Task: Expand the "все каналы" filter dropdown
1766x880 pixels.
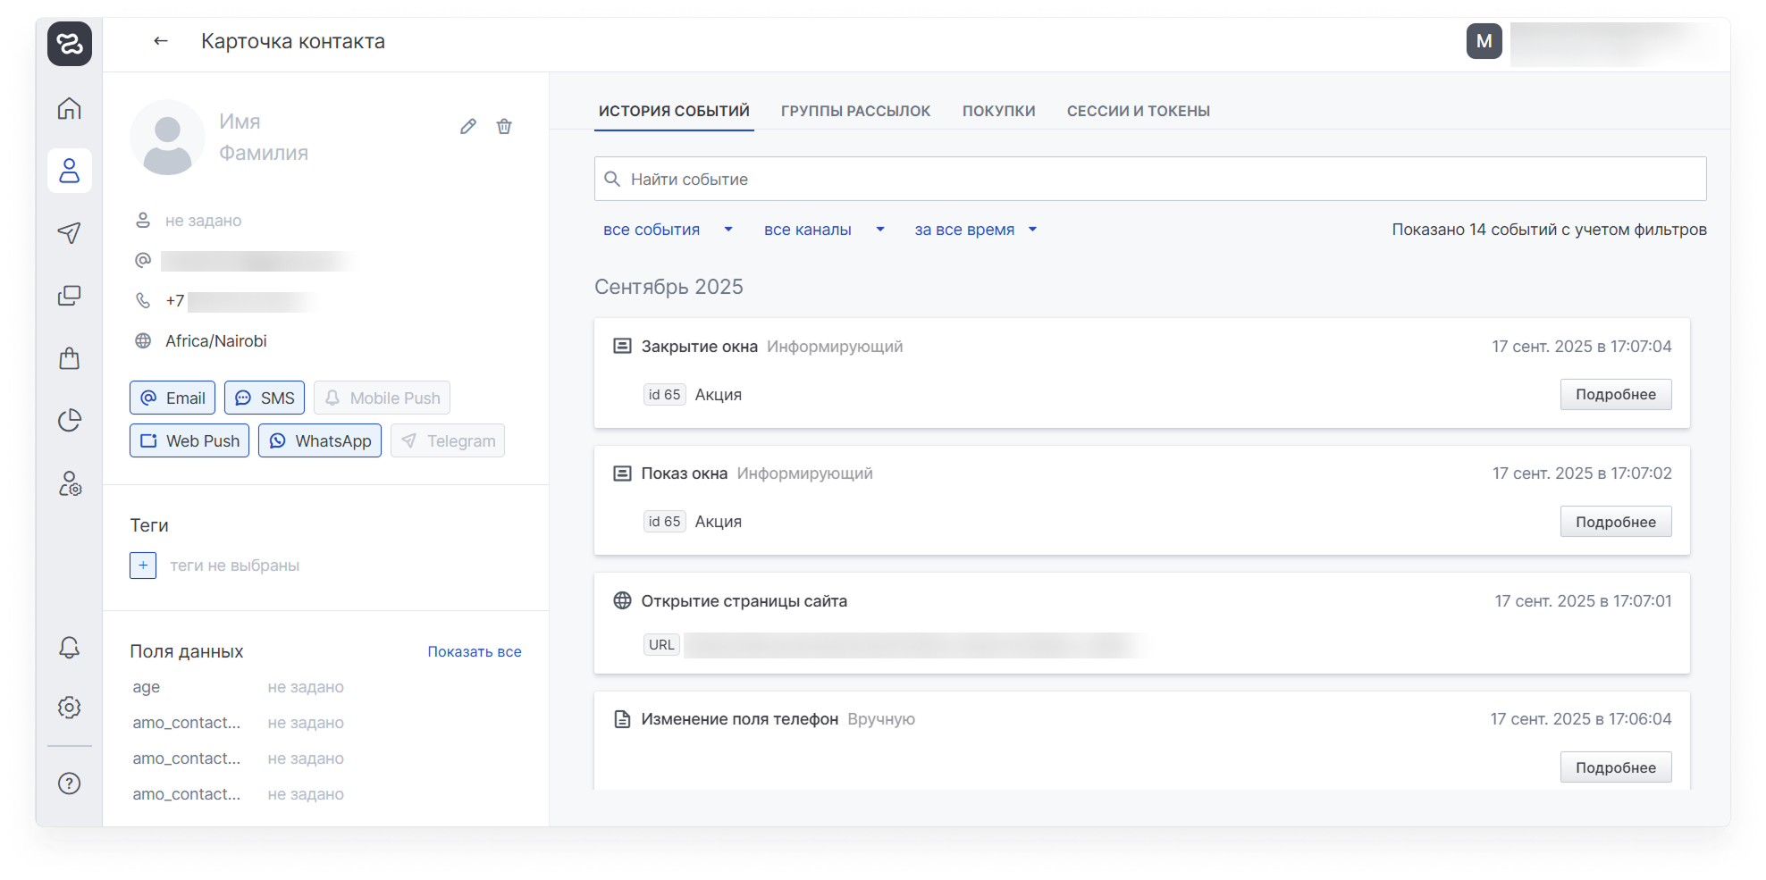Action: 823,230
